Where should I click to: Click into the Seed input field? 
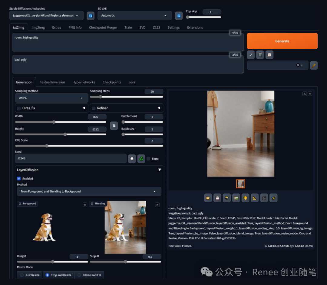click(x=71, y=158)
